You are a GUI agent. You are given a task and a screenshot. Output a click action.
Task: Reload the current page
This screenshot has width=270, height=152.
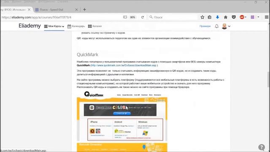(143, 17)
